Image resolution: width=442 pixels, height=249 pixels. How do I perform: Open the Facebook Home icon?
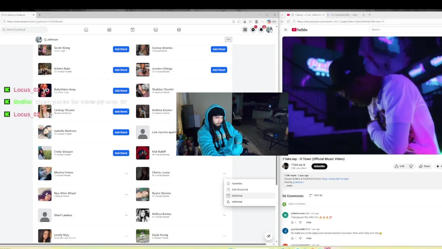click(86, 30)
